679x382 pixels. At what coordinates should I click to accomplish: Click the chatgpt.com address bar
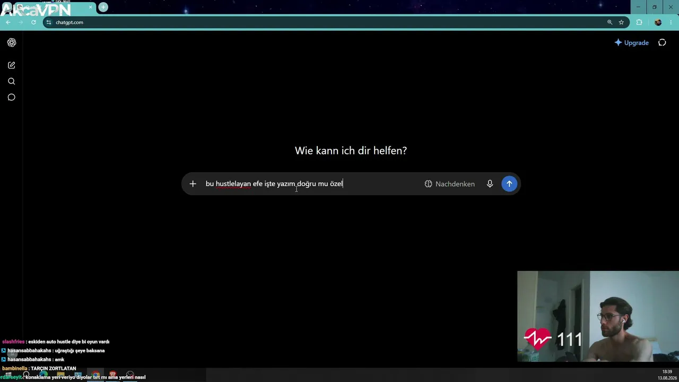click(336, 22)
